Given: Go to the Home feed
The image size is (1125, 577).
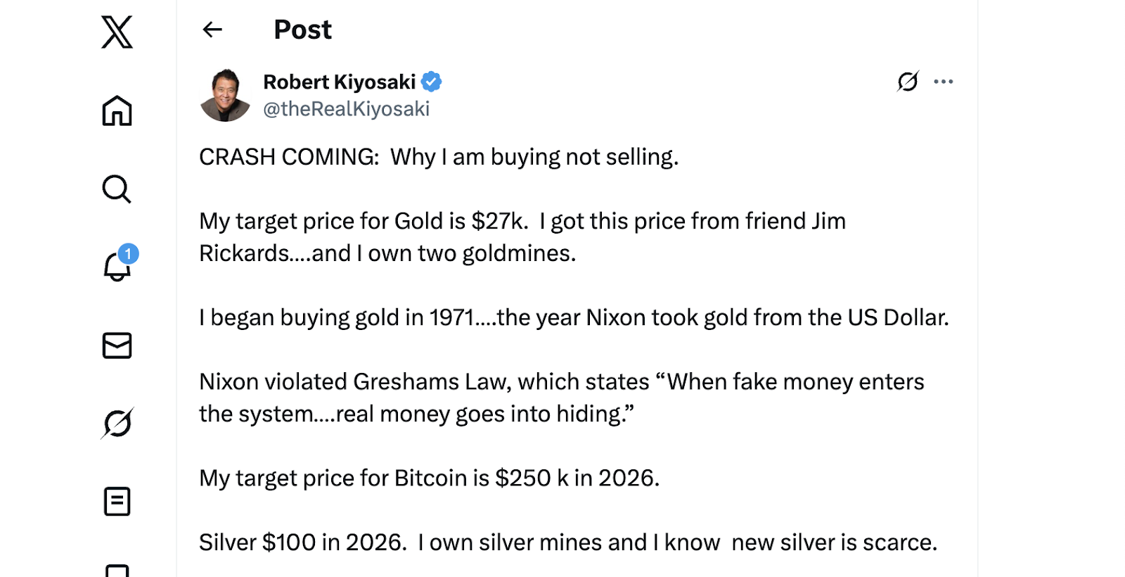Looking at the screenshot, I should pyautogui.click(x=117, y=110).
